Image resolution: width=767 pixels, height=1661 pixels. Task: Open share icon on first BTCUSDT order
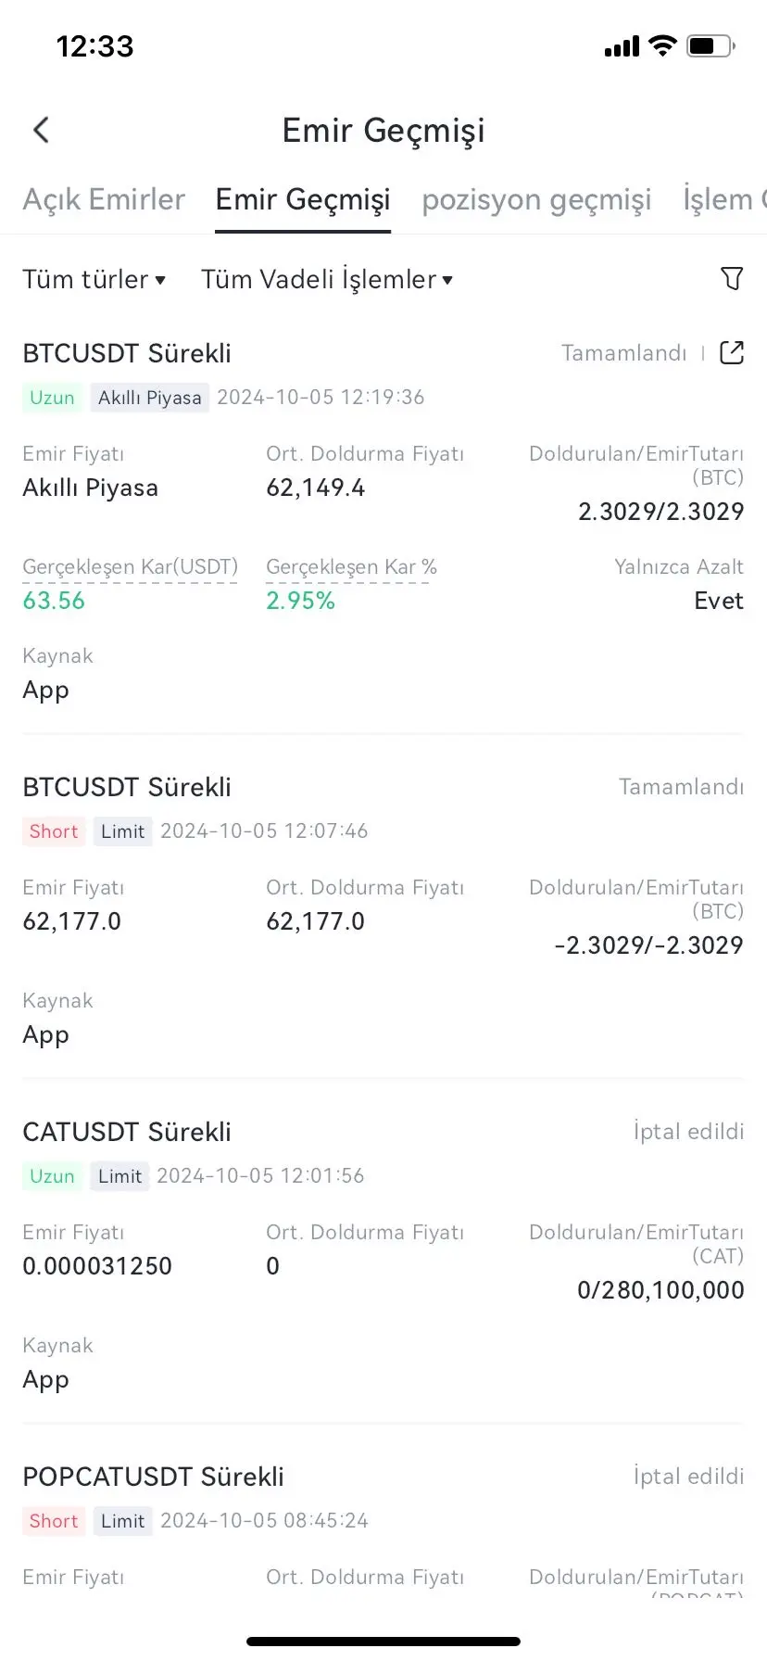click(x=732, y=353)
